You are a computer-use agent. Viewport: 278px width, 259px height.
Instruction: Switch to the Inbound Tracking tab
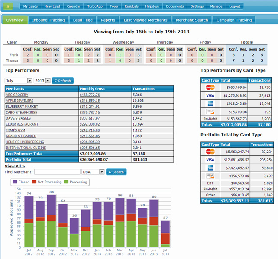click(x=48, y=20)
